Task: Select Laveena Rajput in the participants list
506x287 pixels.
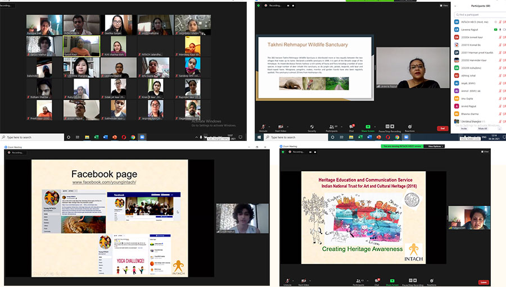Action: 480,29
